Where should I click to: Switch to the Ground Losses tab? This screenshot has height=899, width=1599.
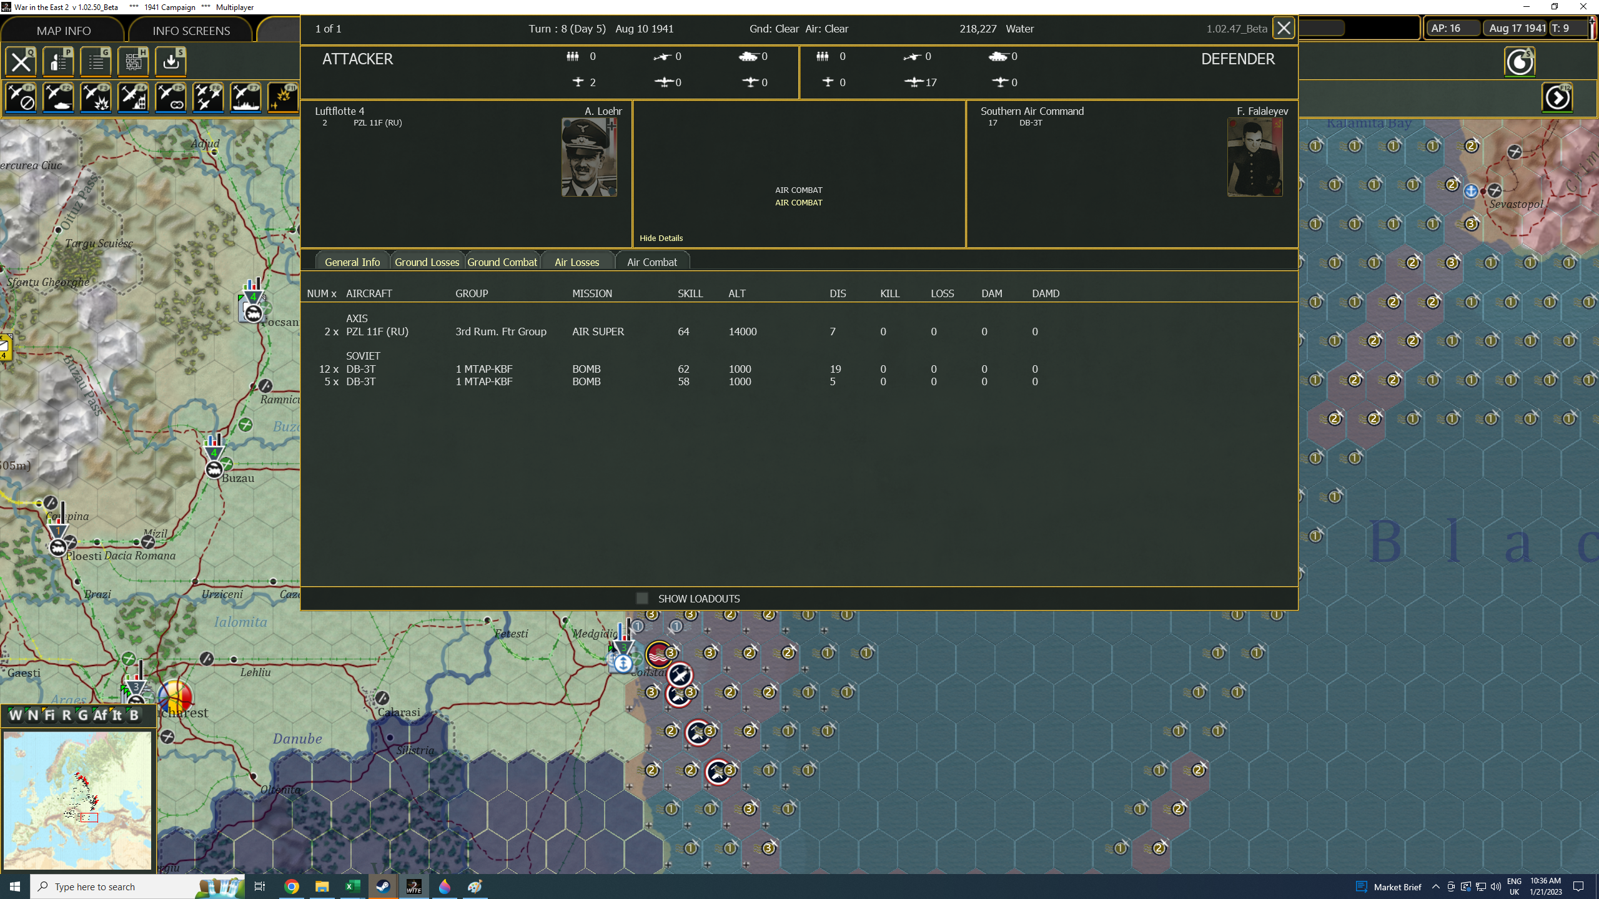click(427, 262)
